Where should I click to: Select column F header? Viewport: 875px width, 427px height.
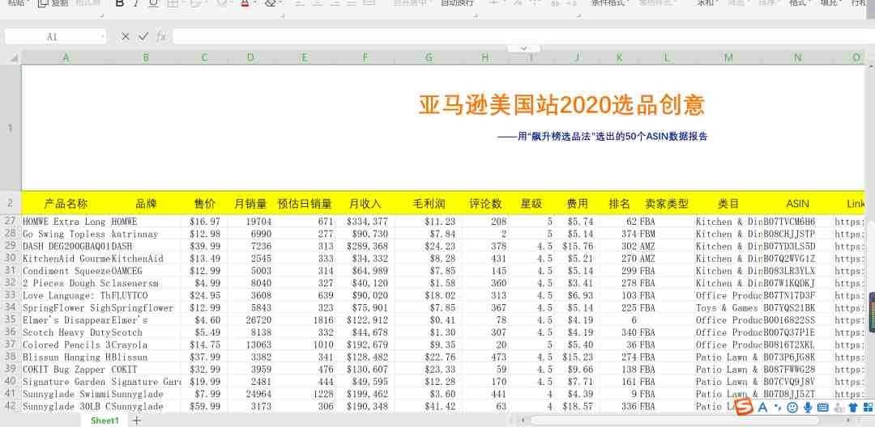pyautogui.click(x=365, y=58)
